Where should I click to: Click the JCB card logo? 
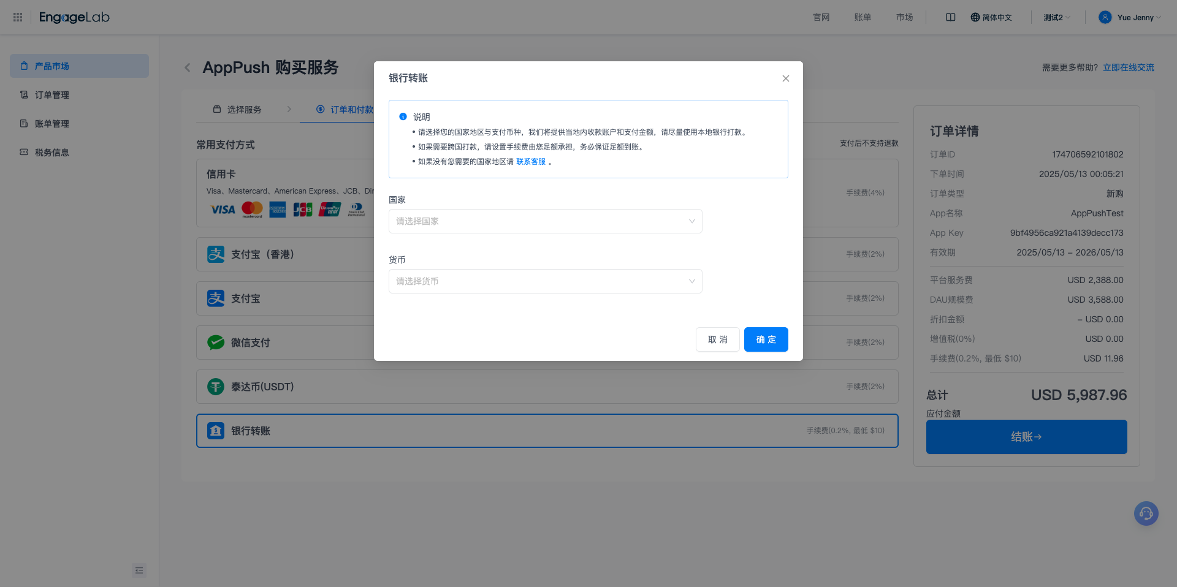[x=302, y=210]
